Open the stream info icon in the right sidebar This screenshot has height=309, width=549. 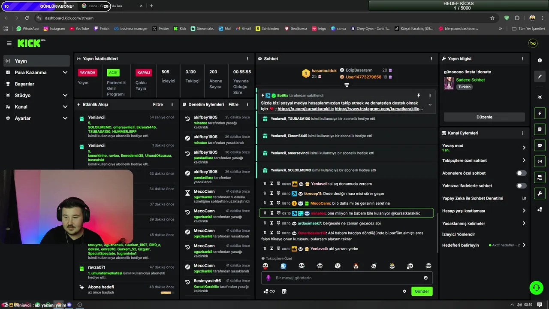pyautogui.click(x=540, y=61)
